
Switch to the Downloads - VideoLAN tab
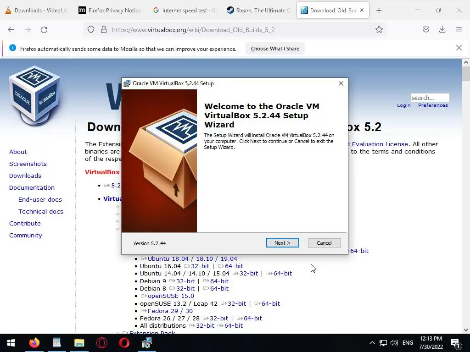pos(36,11)
